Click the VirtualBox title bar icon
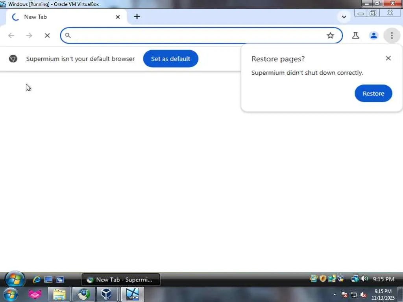 [x=3, y=4]
